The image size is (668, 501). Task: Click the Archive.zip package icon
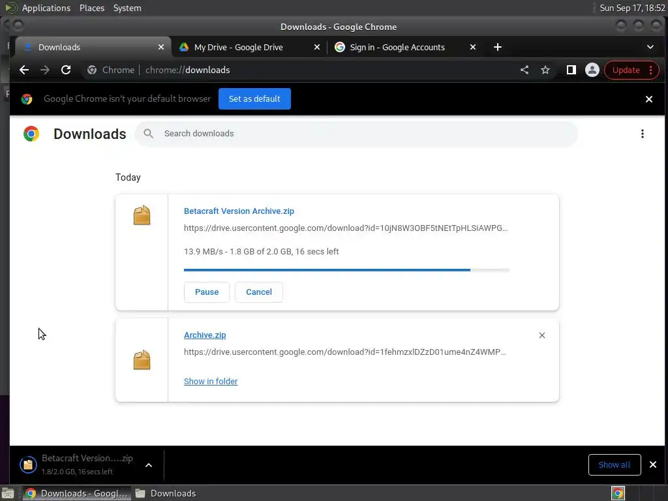click(x=142, y=360)
